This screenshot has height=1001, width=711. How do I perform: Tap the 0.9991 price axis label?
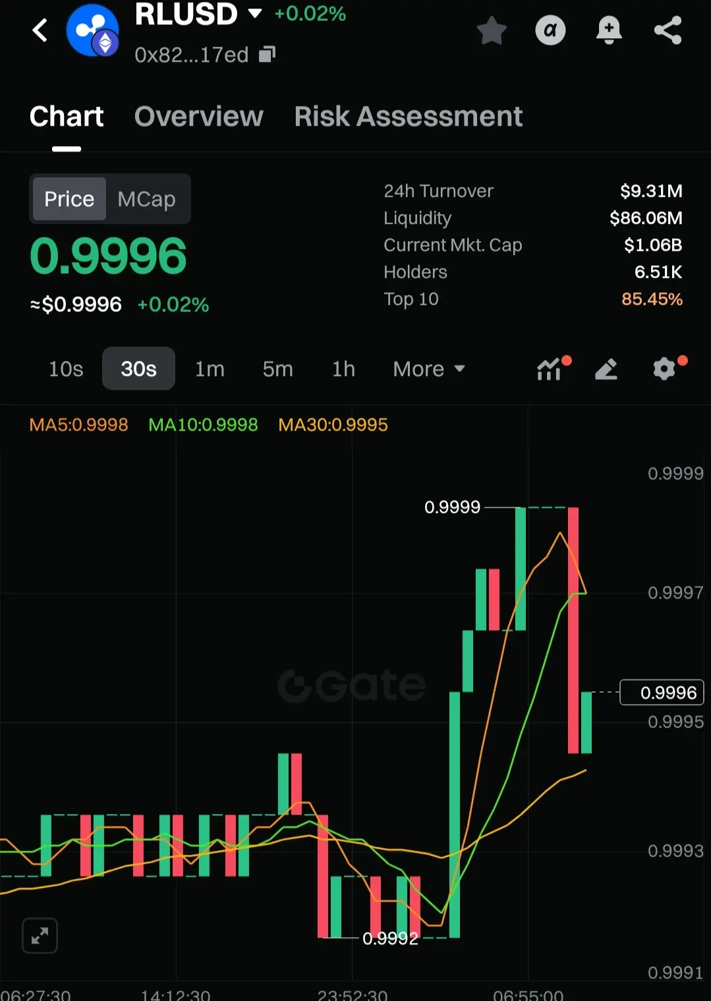[675, 973]
